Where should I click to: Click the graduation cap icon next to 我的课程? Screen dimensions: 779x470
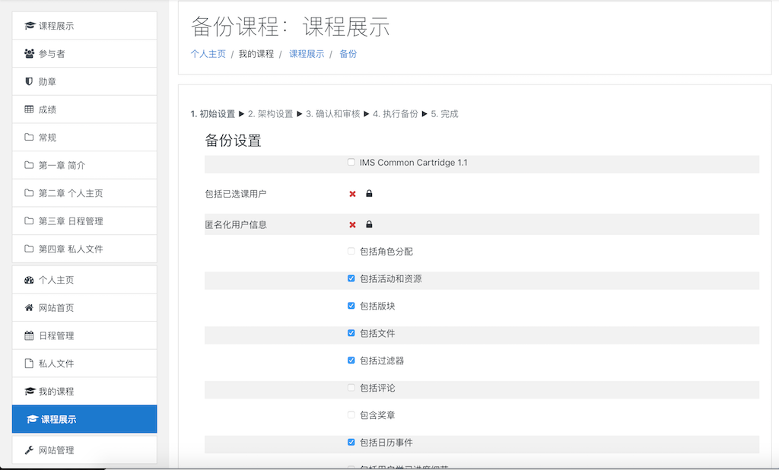30,391
